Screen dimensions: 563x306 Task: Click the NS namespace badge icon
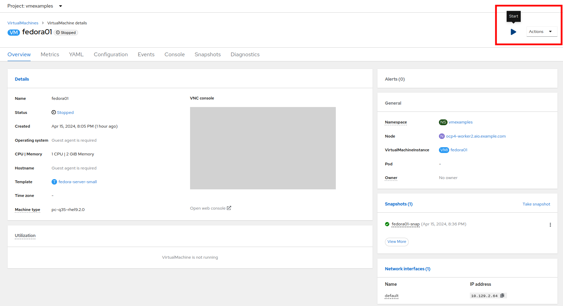click(x=443, y=122)
